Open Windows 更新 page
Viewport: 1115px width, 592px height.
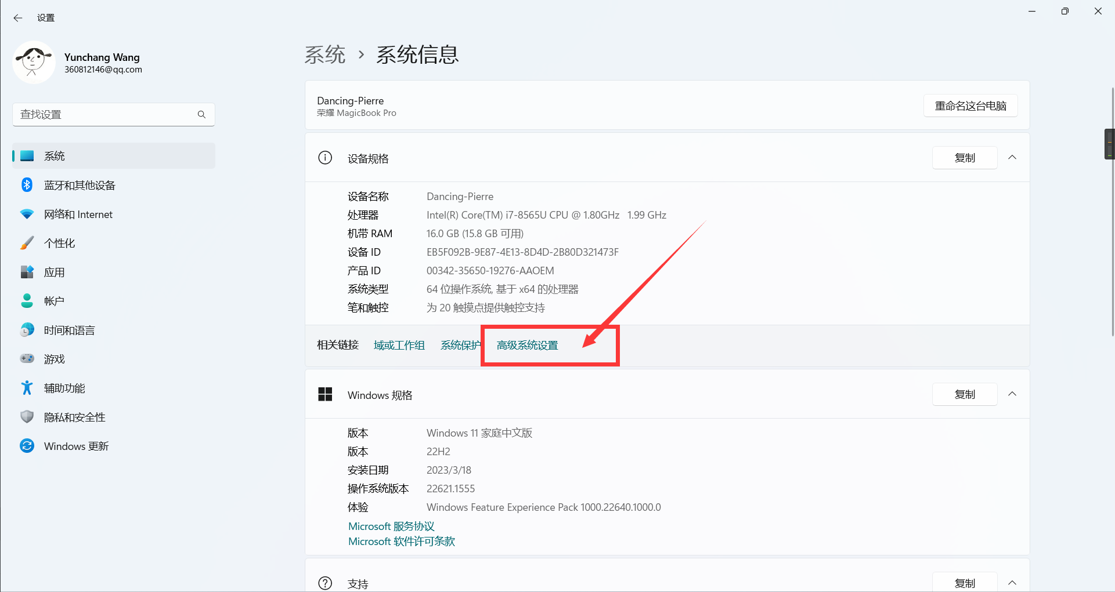[x=114, y=446]
